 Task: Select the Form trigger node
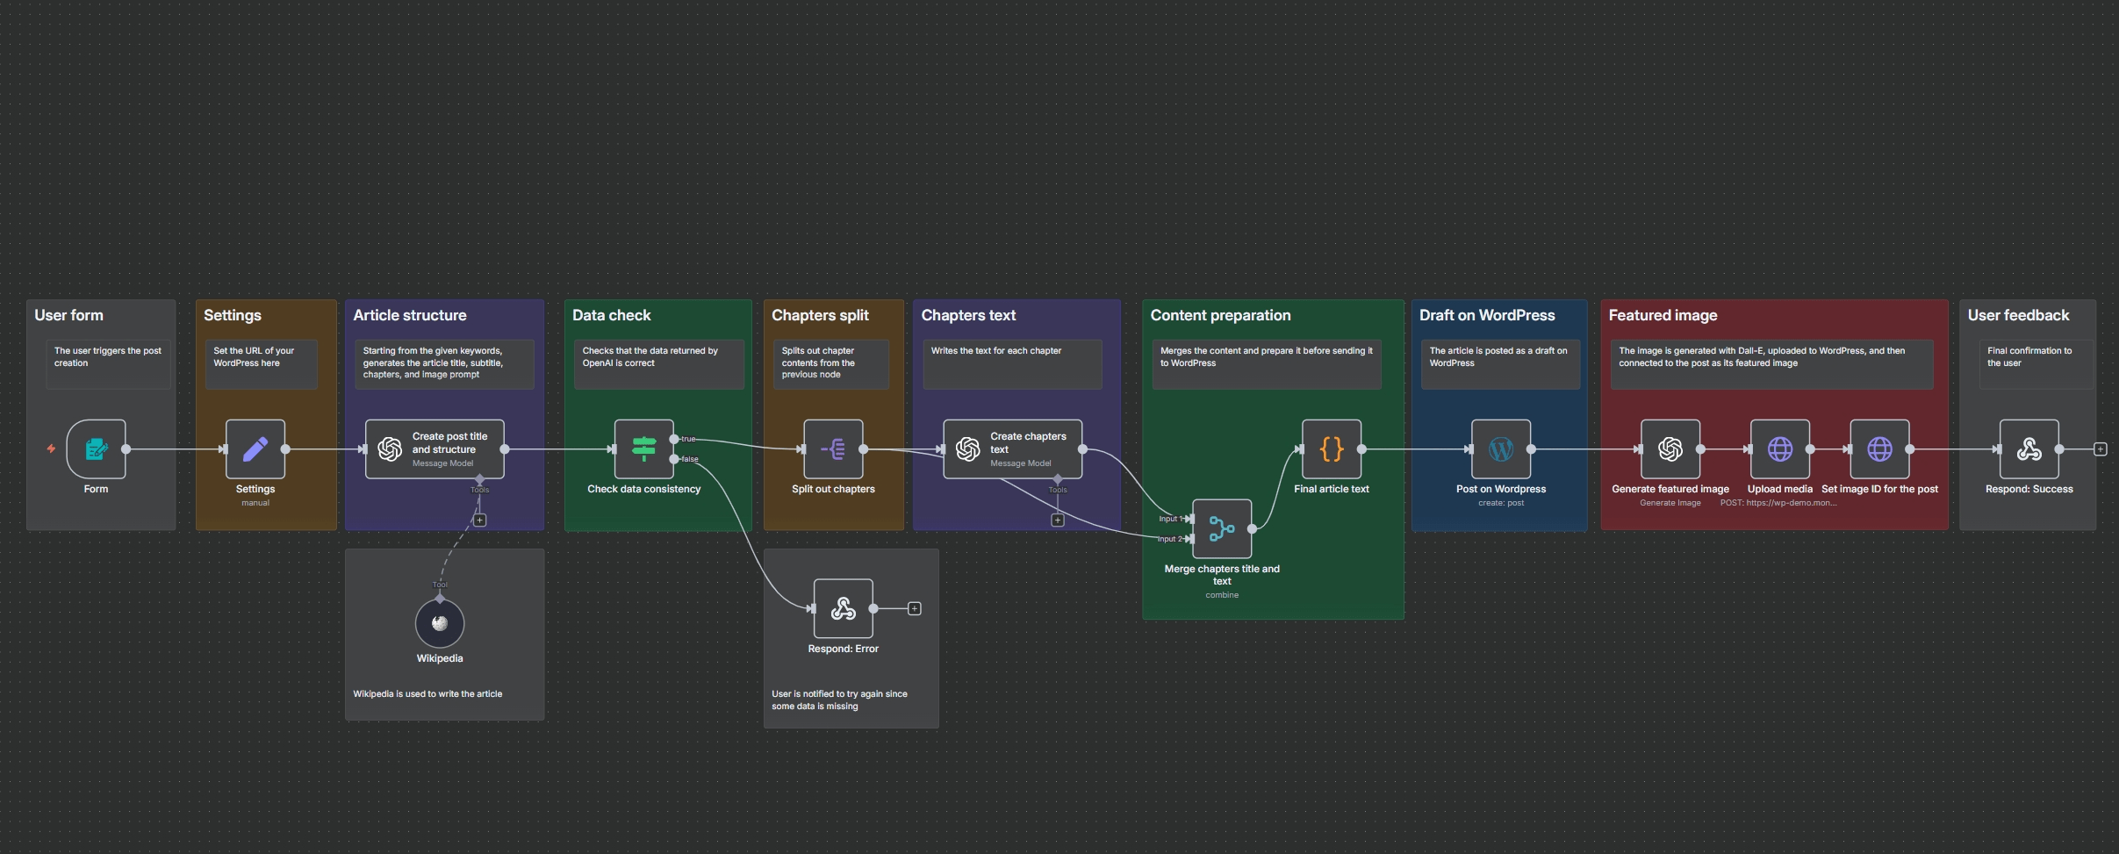96,449
